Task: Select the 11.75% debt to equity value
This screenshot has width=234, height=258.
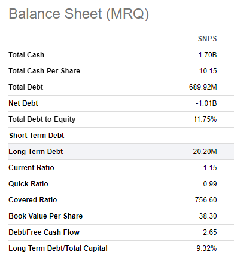Action: (205, 119)
